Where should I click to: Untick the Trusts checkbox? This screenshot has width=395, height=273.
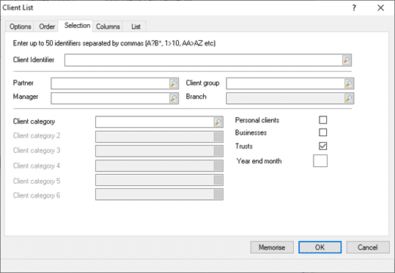coord(323,146)
